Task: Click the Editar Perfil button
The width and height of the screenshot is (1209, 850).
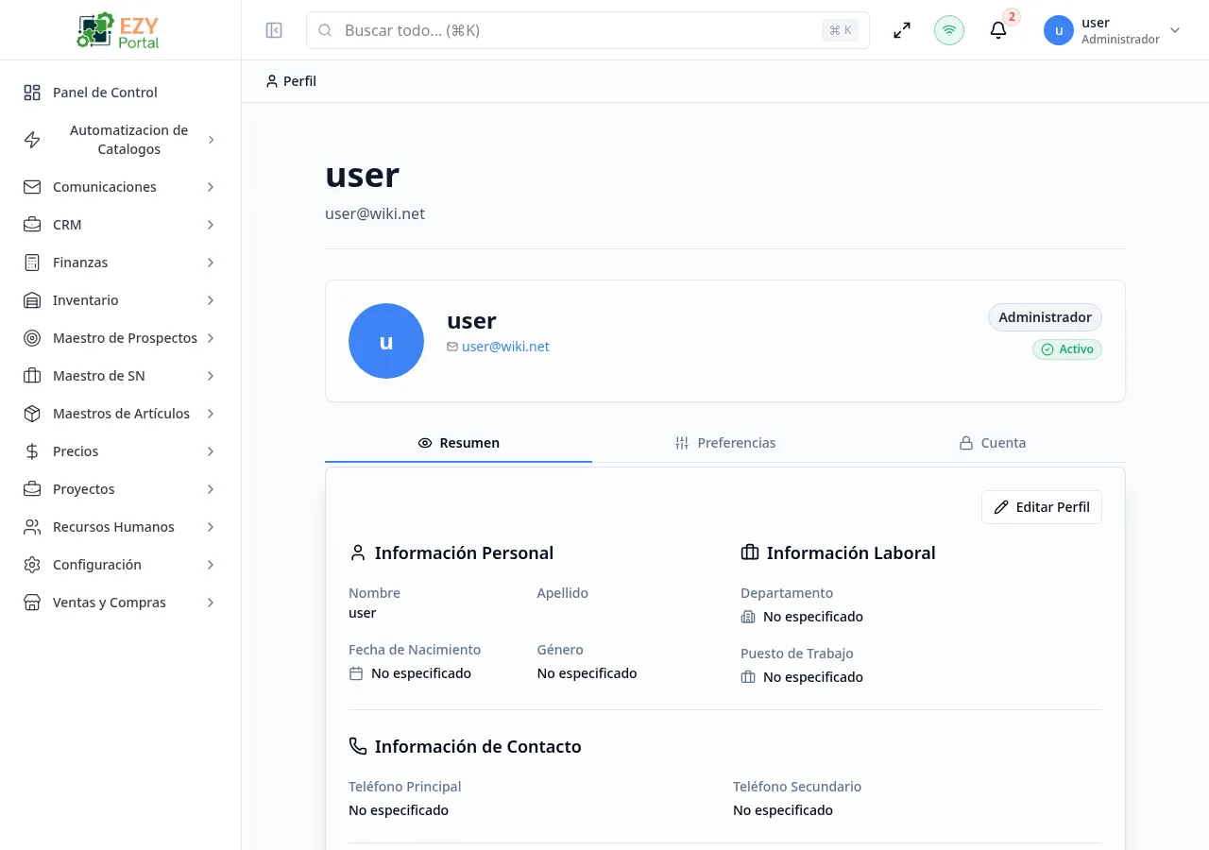Action: 1042,507
